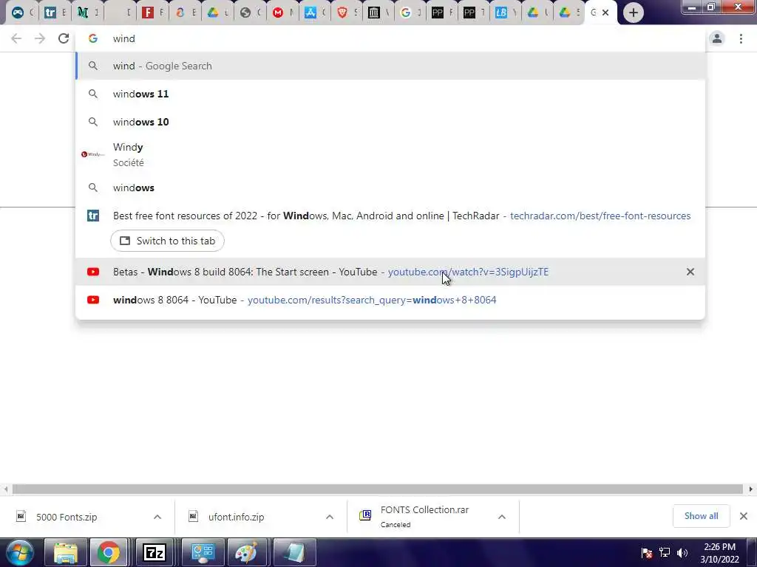Image resolution: width=757 pixels, height=567 pixels.
Task: Open the Chrome profile avatar menu
Action: pos(717,38)
